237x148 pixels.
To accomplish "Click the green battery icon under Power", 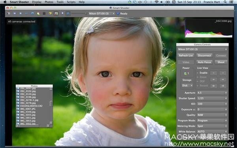I will [x=186, y=73].
